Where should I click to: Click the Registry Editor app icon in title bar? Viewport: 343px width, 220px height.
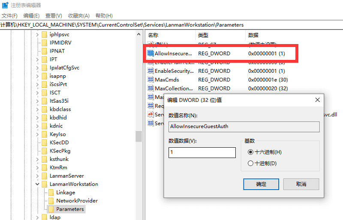[5, 5]
